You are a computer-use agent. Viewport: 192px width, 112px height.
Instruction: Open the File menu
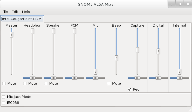click(5, 12)
